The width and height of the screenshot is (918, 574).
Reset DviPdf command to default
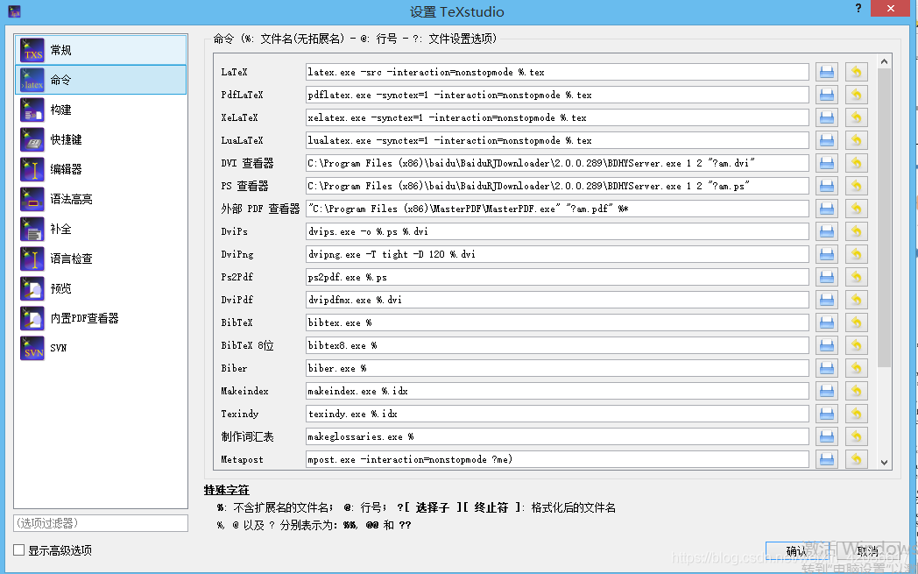[856, 300]
